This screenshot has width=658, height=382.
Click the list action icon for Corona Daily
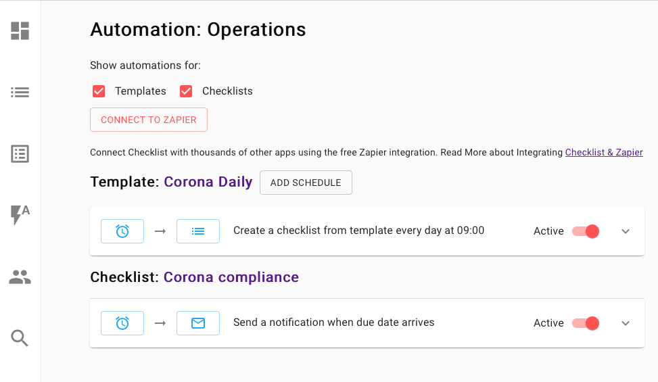(x=198, y=231)
